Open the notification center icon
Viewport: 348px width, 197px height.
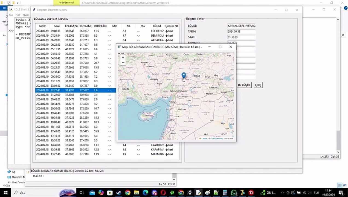click(341, 193)
